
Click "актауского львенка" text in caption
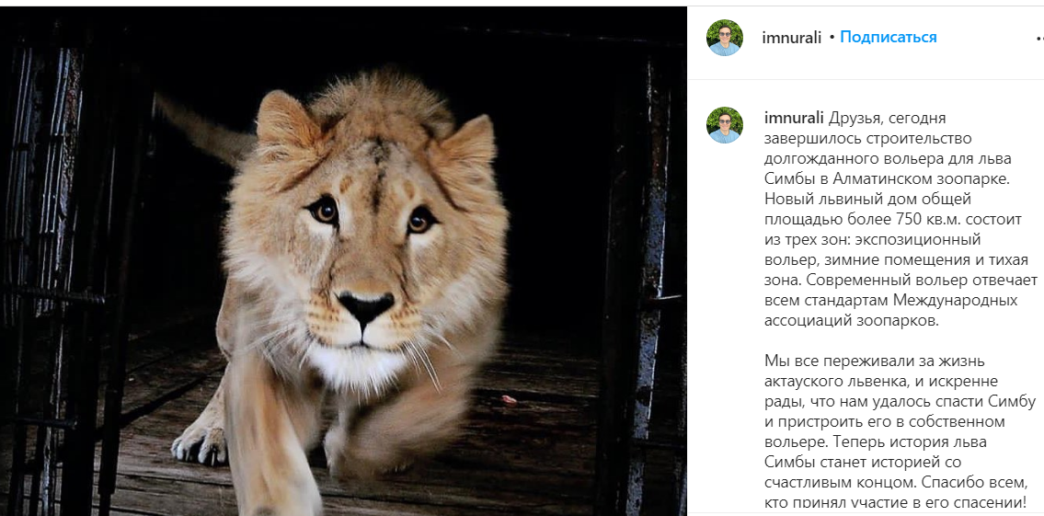[837, 381]
